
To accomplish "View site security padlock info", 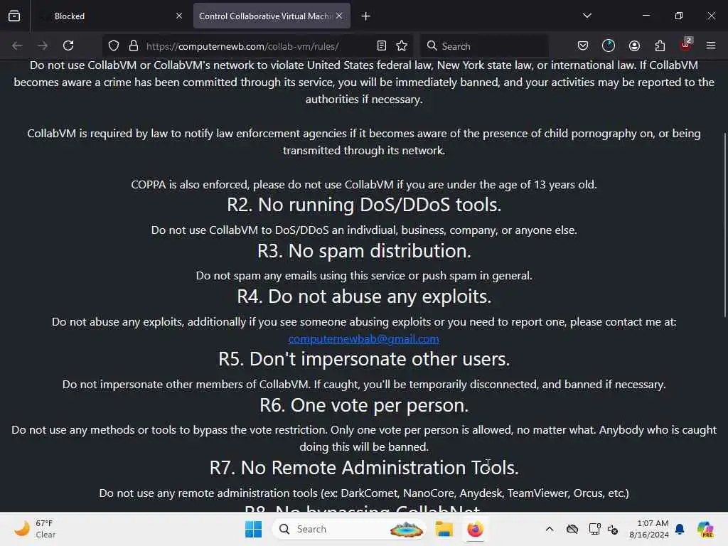I will click(134, 45).
